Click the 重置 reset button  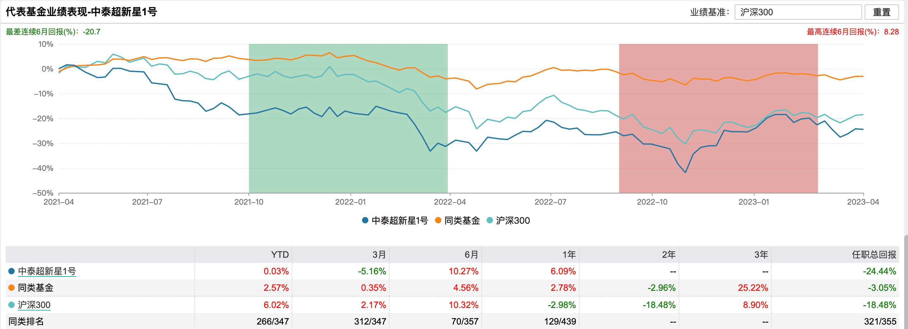tap(882, 12)
